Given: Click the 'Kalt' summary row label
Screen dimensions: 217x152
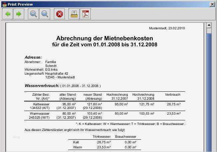Looking at the screenshot, I should [76, 142].
